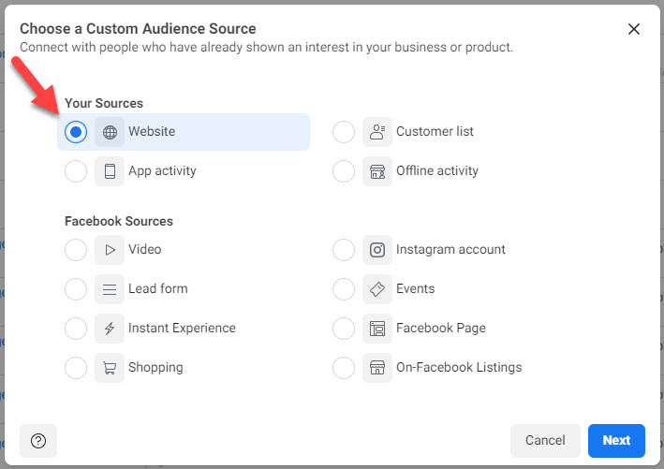Click the Lead form lines icon
This screenshot has height=469, width=664.
coord(110,289)
